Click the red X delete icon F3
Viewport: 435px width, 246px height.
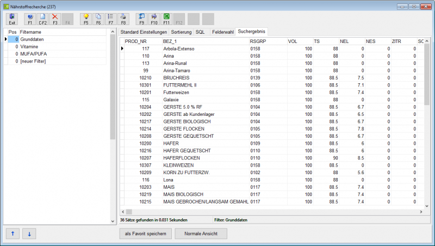pos(55,19)
